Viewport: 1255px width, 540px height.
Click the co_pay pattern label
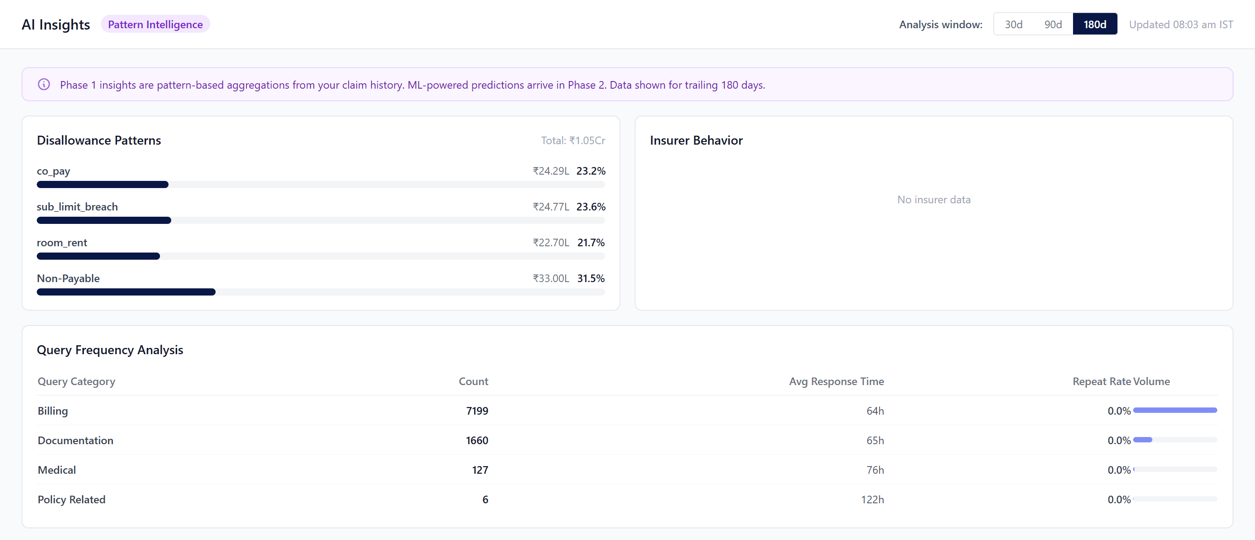coord(54,171)
